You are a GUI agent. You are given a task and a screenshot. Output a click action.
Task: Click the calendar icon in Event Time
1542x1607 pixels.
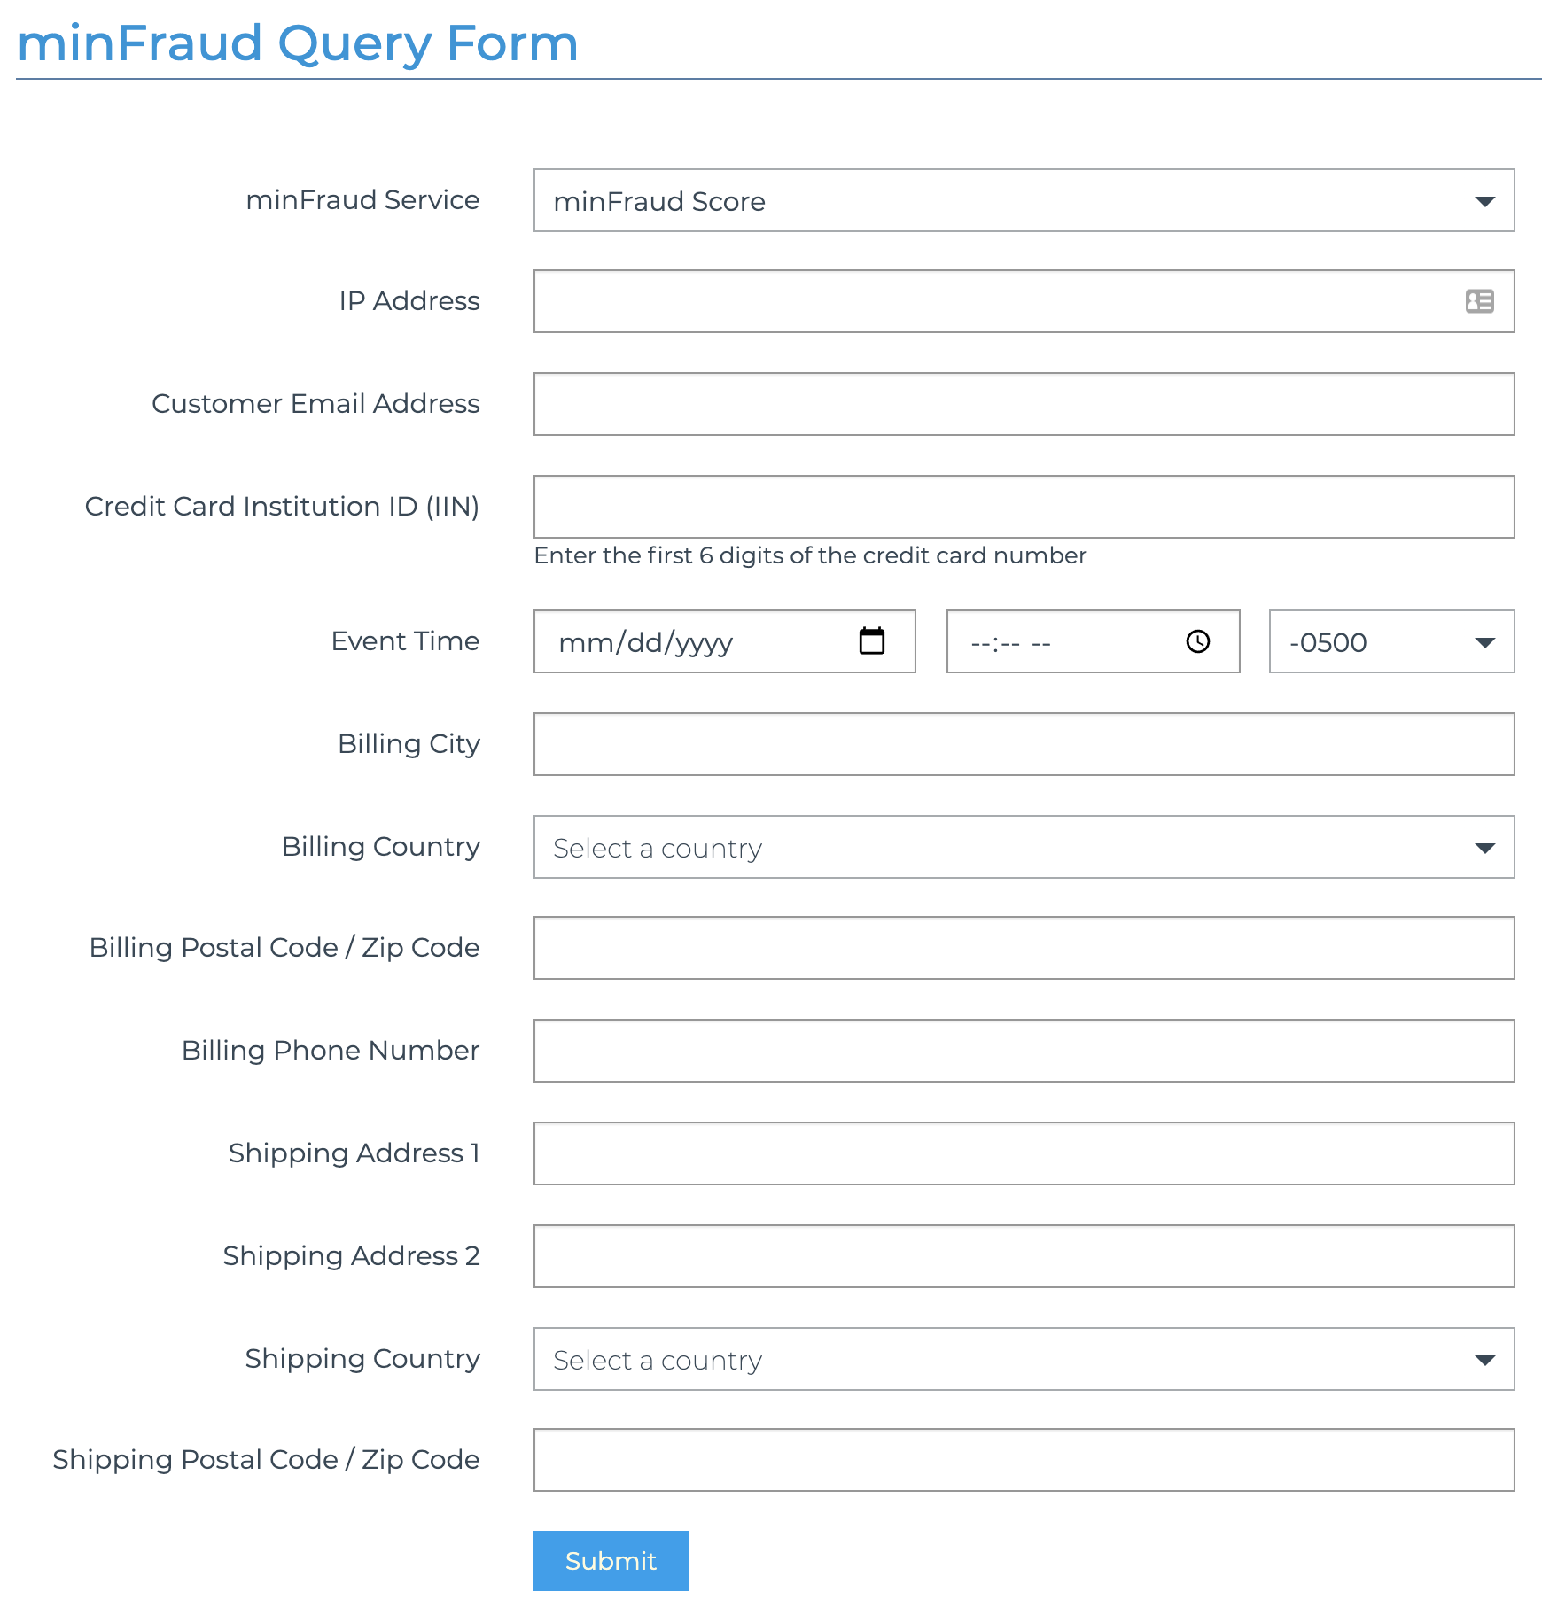pos(872,640)
